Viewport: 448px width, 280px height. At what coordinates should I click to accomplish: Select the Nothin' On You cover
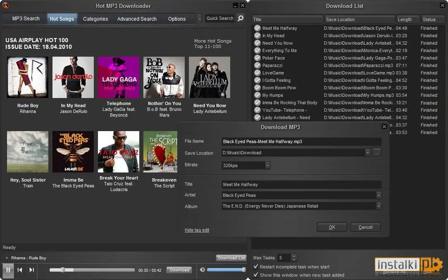click(164, 77)
